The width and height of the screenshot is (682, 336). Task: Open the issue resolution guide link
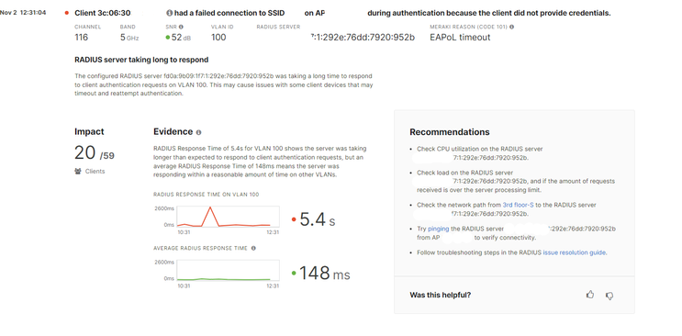(x=574, y=252)
